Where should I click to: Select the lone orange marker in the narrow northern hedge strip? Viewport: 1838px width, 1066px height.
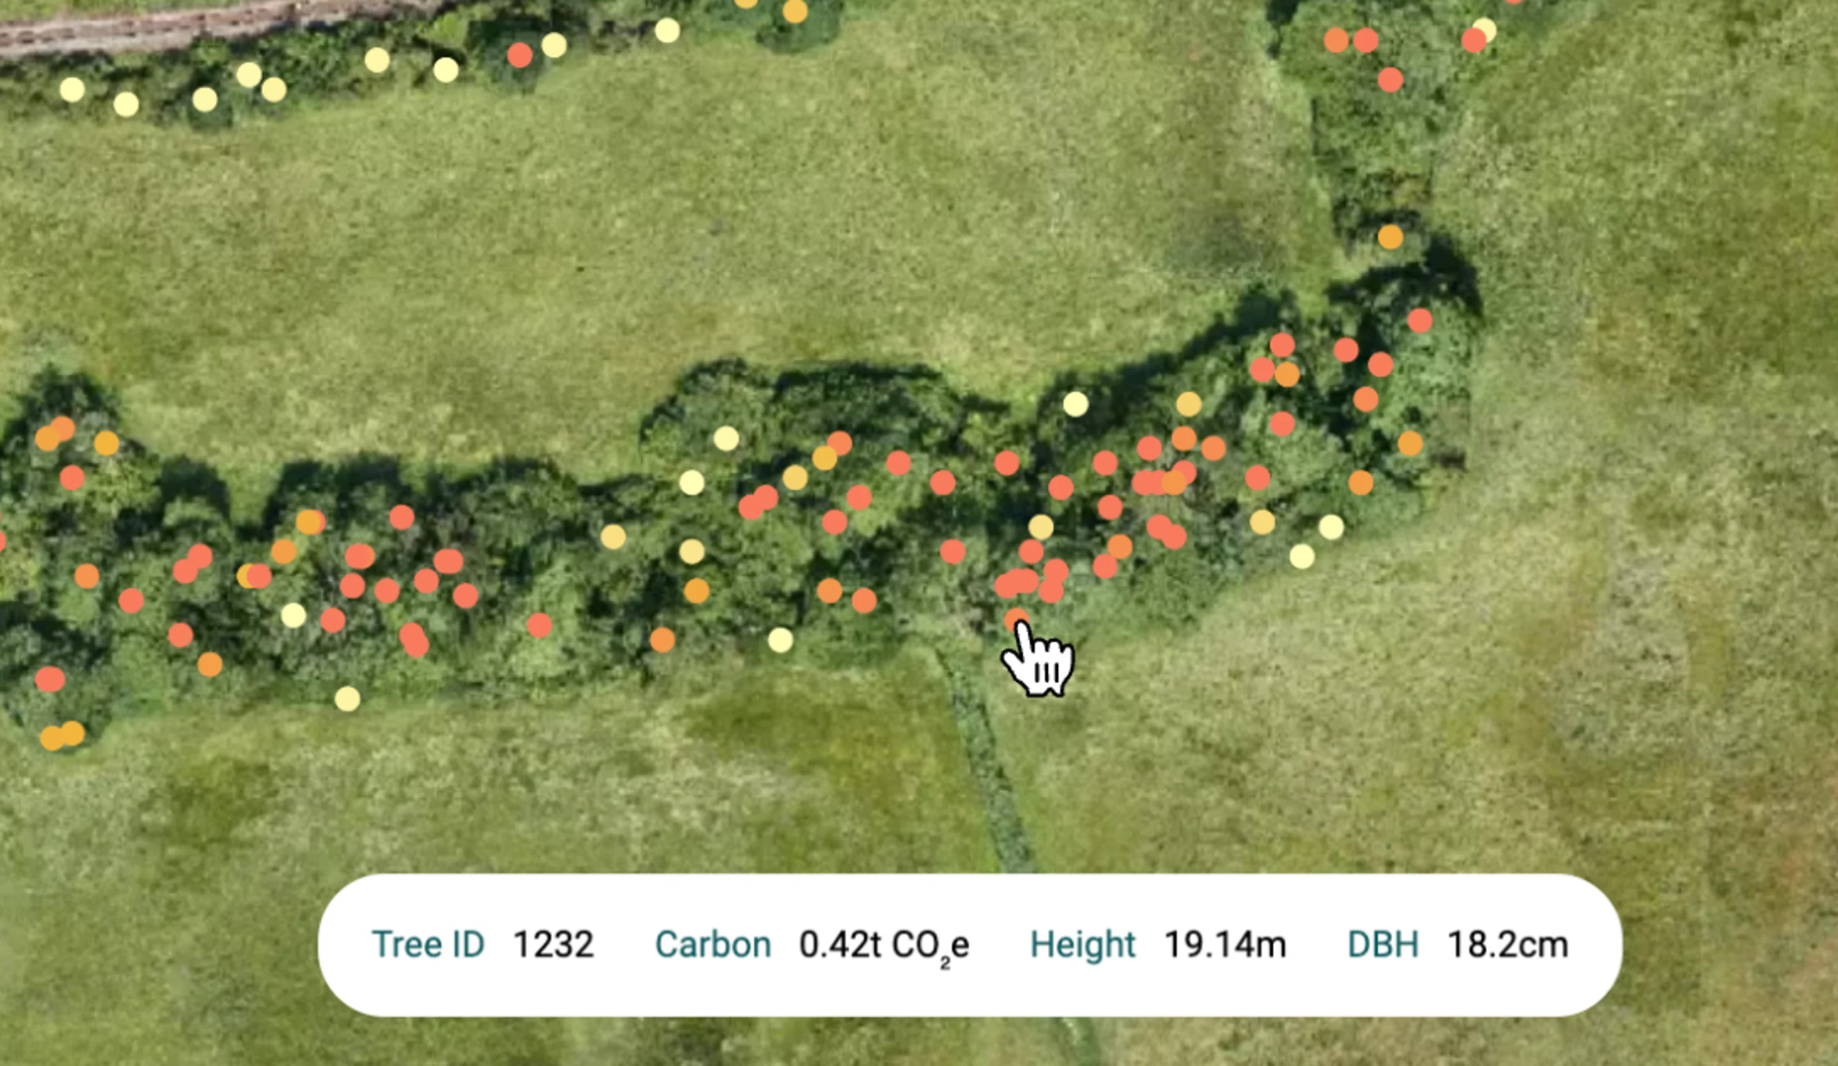[1390, 237]
